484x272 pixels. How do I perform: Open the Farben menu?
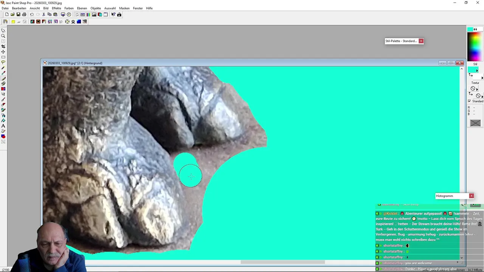69,8
